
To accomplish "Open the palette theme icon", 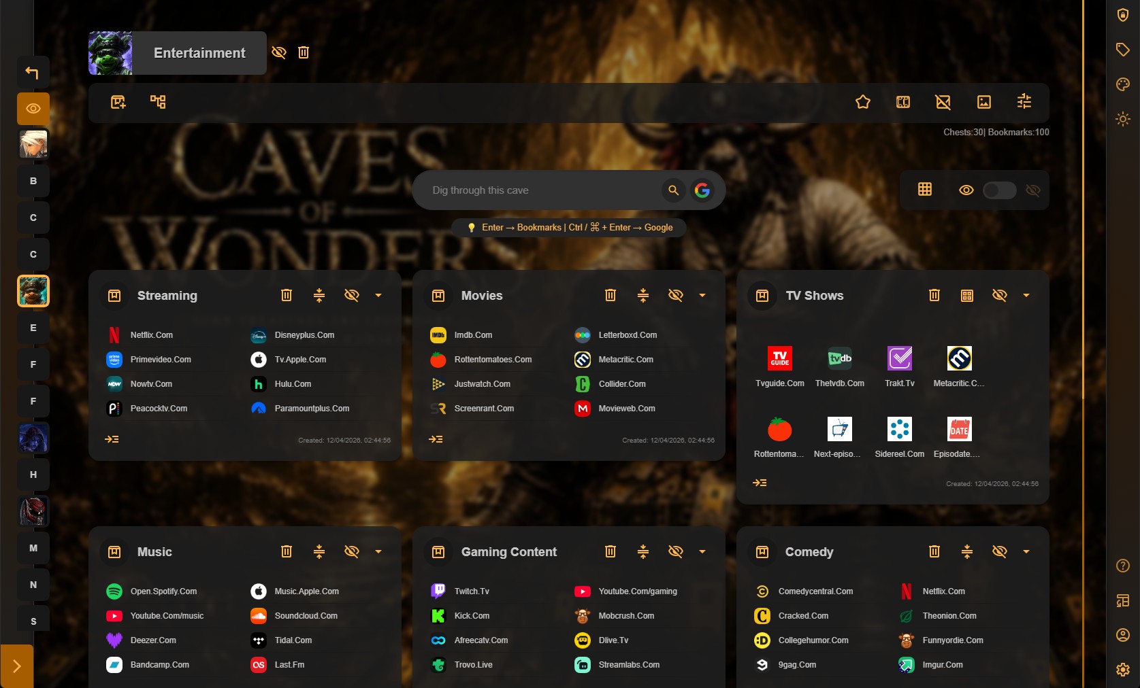I will pyautogui.click(x=1123, y=84).
